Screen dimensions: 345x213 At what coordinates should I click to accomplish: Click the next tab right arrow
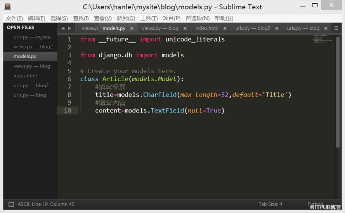point(69,28)
